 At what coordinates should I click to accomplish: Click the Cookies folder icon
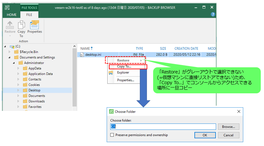(x=25, y=85)
